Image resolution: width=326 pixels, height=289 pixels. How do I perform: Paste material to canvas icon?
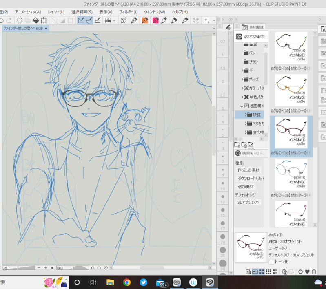click(284, 271)
